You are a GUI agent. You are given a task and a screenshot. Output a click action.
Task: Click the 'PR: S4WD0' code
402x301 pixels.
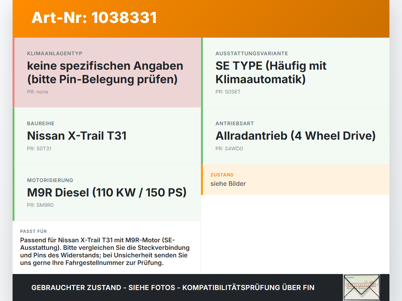[x=229, y=148]
